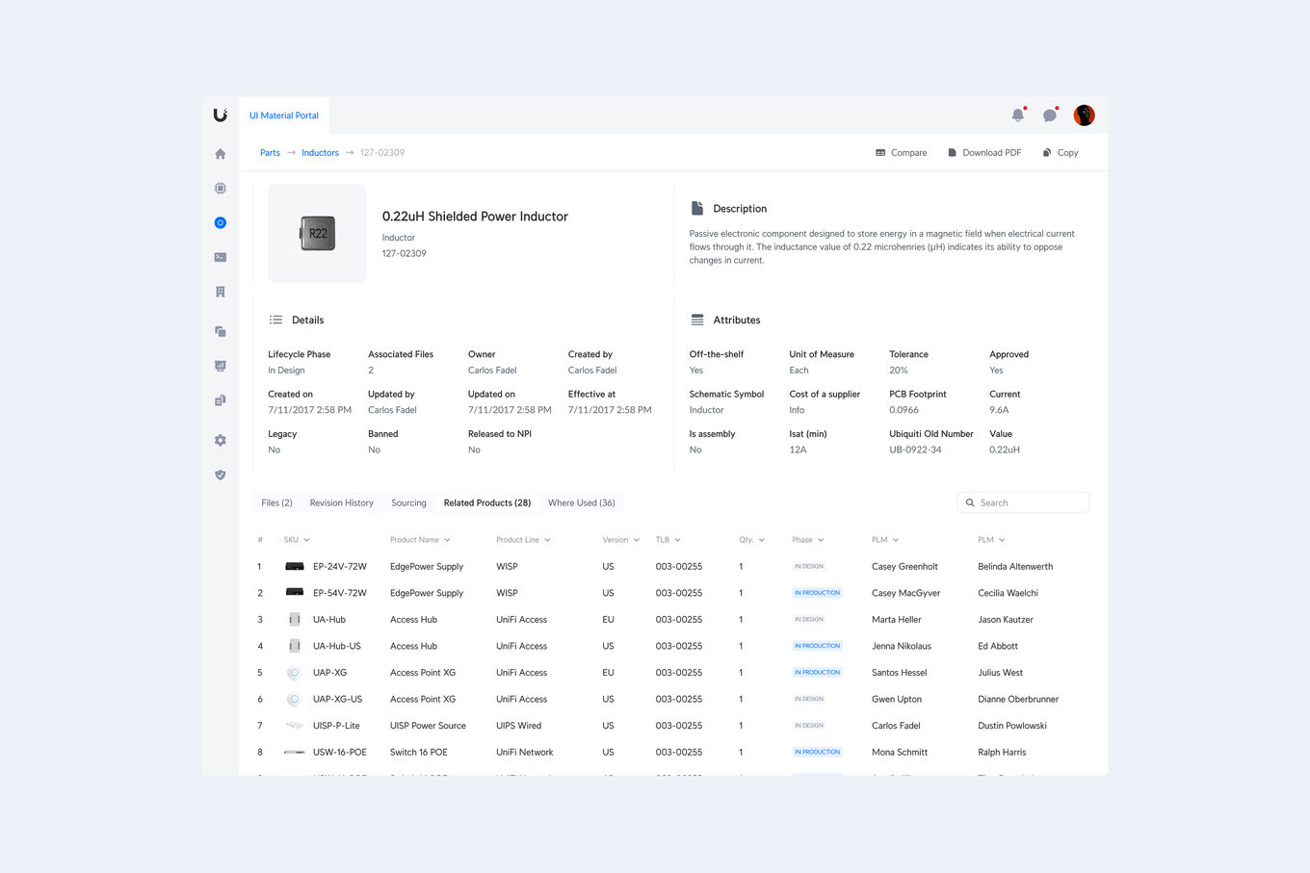Click the Description document icon
1310x873 pixels.
(x=697, y=209)
